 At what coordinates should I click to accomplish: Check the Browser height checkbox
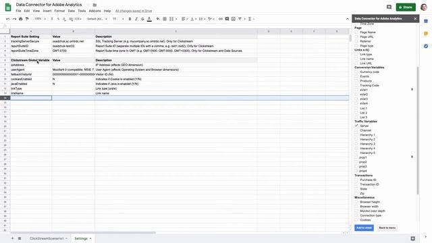pyautogui.click(x=356, y=202)
